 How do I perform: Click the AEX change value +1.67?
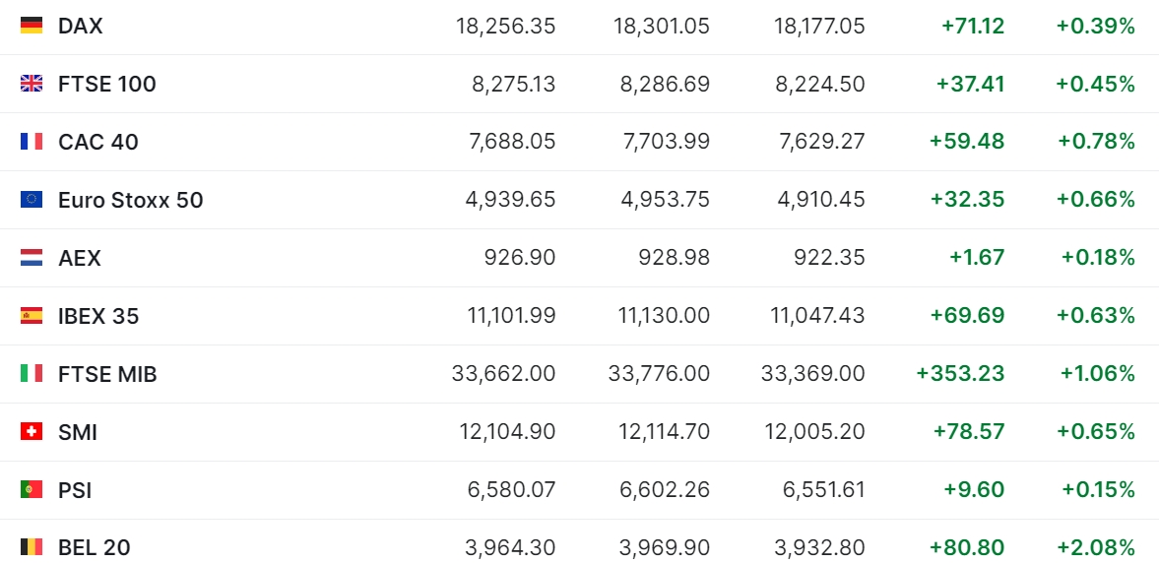[977, 258]
